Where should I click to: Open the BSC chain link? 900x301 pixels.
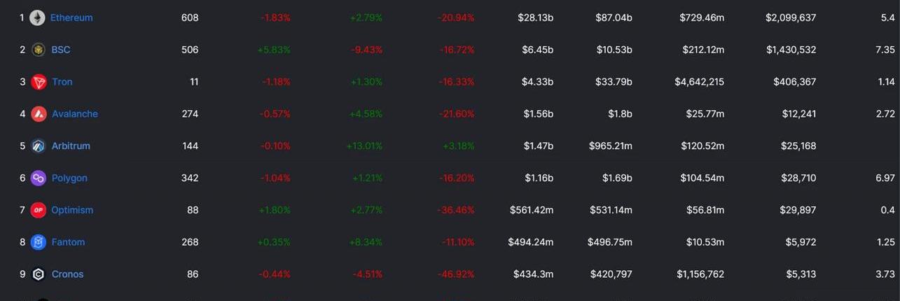(61, 50)
